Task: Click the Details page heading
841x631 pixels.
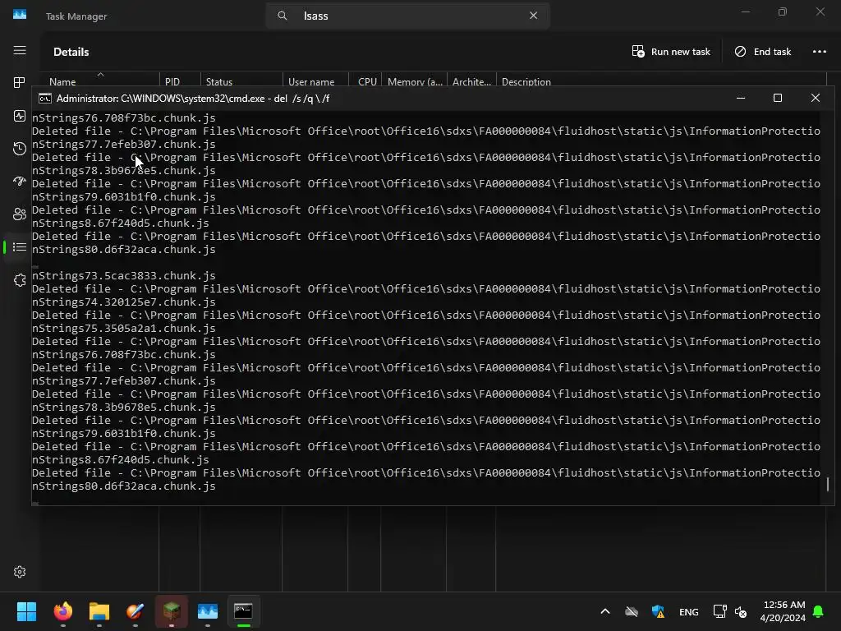Action: (x=71, y=52)
